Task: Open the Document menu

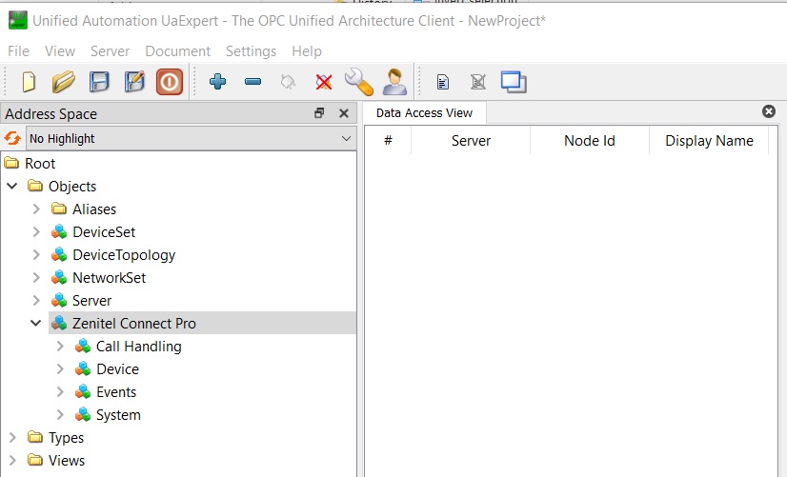Action: 177,51
